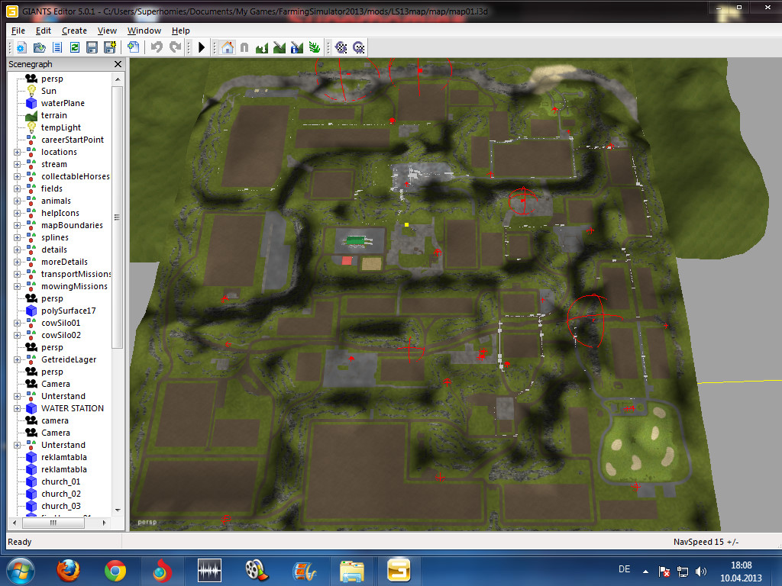Select details in the scenegraph

click(x=54, y=250)
